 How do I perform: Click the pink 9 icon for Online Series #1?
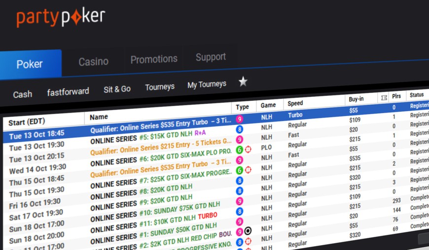point(239,221)
